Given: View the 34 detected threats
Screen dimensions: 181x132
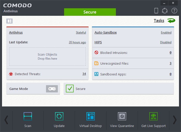Looking at the screenshot, I should click(84, 74).
